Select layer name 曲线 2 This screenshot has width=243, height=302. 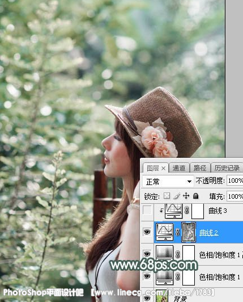pos(208,233)
